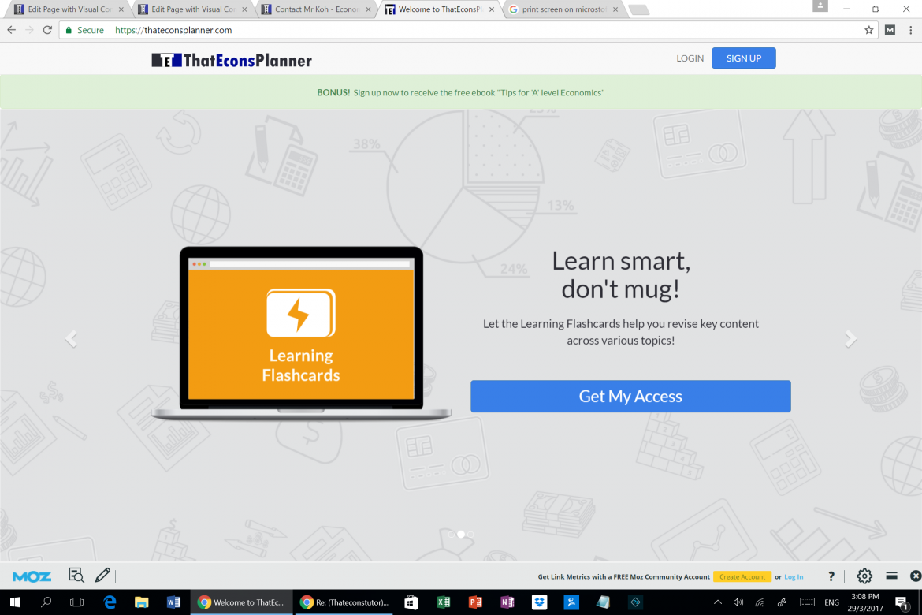
Task: Open the MozBar extension icon in Chrome toolbar
Action: point(890,30)
